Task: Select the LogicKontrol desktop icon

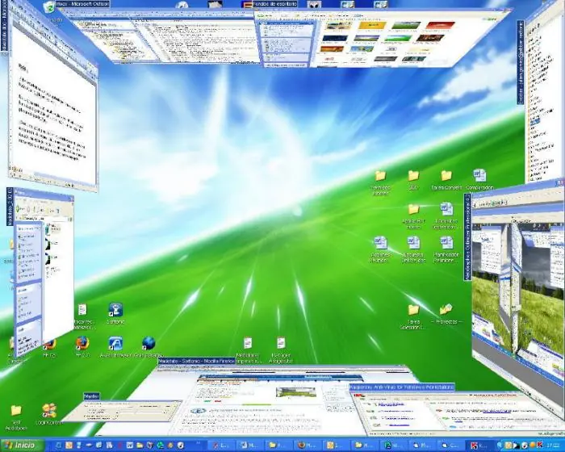Action: click(x=49, y=411)
